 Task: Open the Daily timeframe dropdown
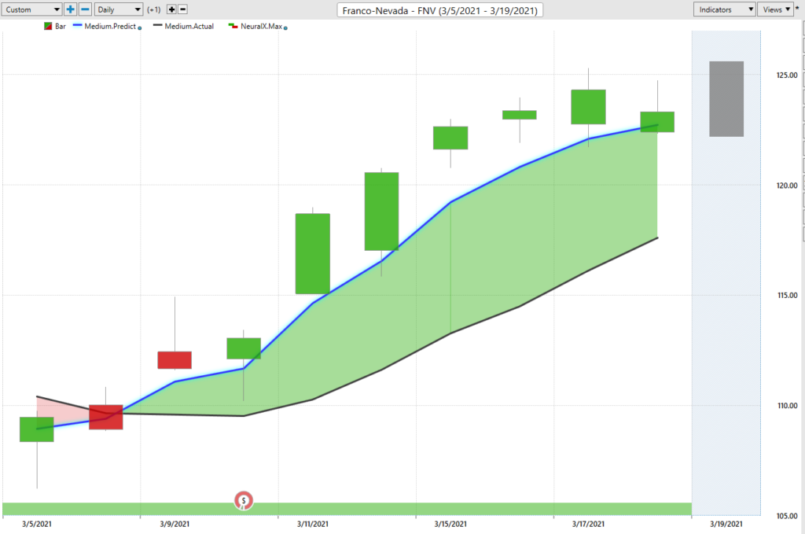119,9
